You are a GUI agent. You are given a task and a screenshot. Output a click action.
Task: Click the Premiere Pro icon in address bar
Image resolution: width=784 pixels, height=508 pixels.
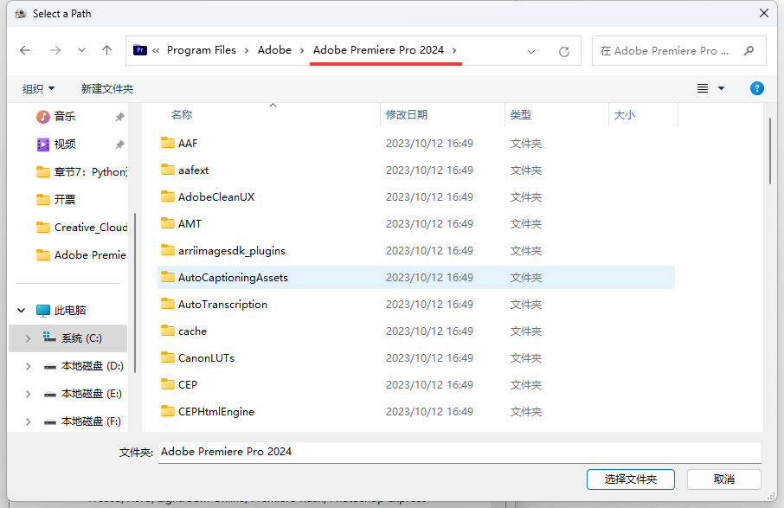pos(140,50)
